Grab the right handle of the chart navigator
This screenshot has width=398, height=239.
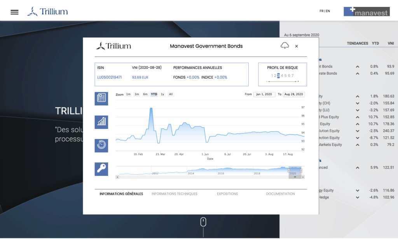(x=301, y=170)
